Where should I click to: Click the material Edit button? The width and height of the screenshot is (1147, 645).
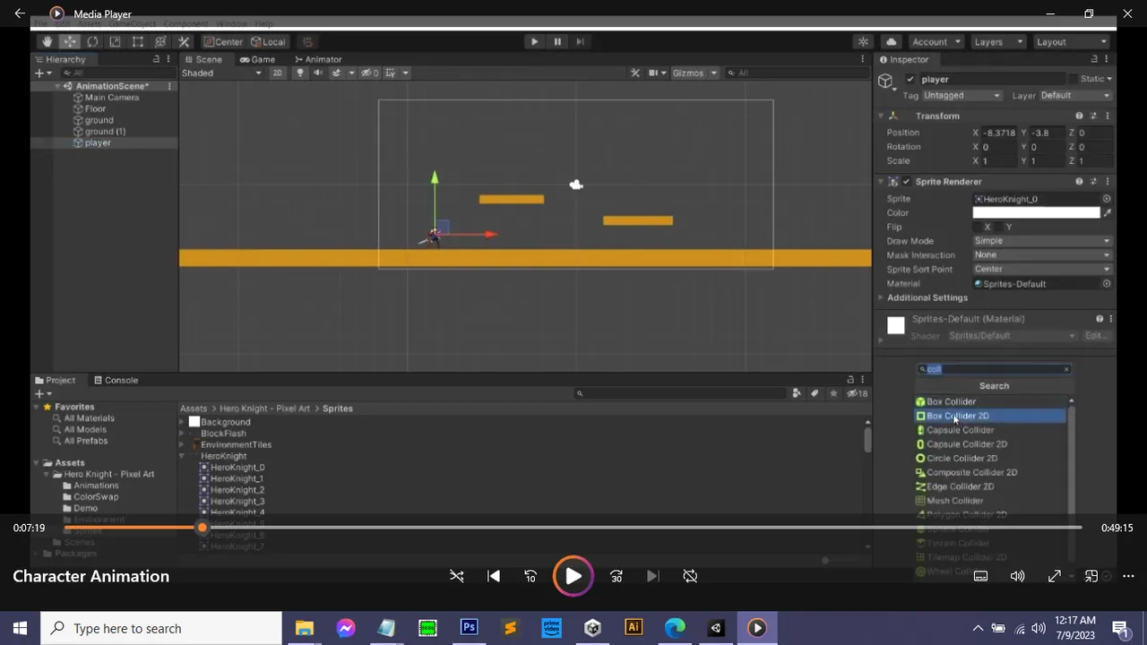coord(1097,336)
